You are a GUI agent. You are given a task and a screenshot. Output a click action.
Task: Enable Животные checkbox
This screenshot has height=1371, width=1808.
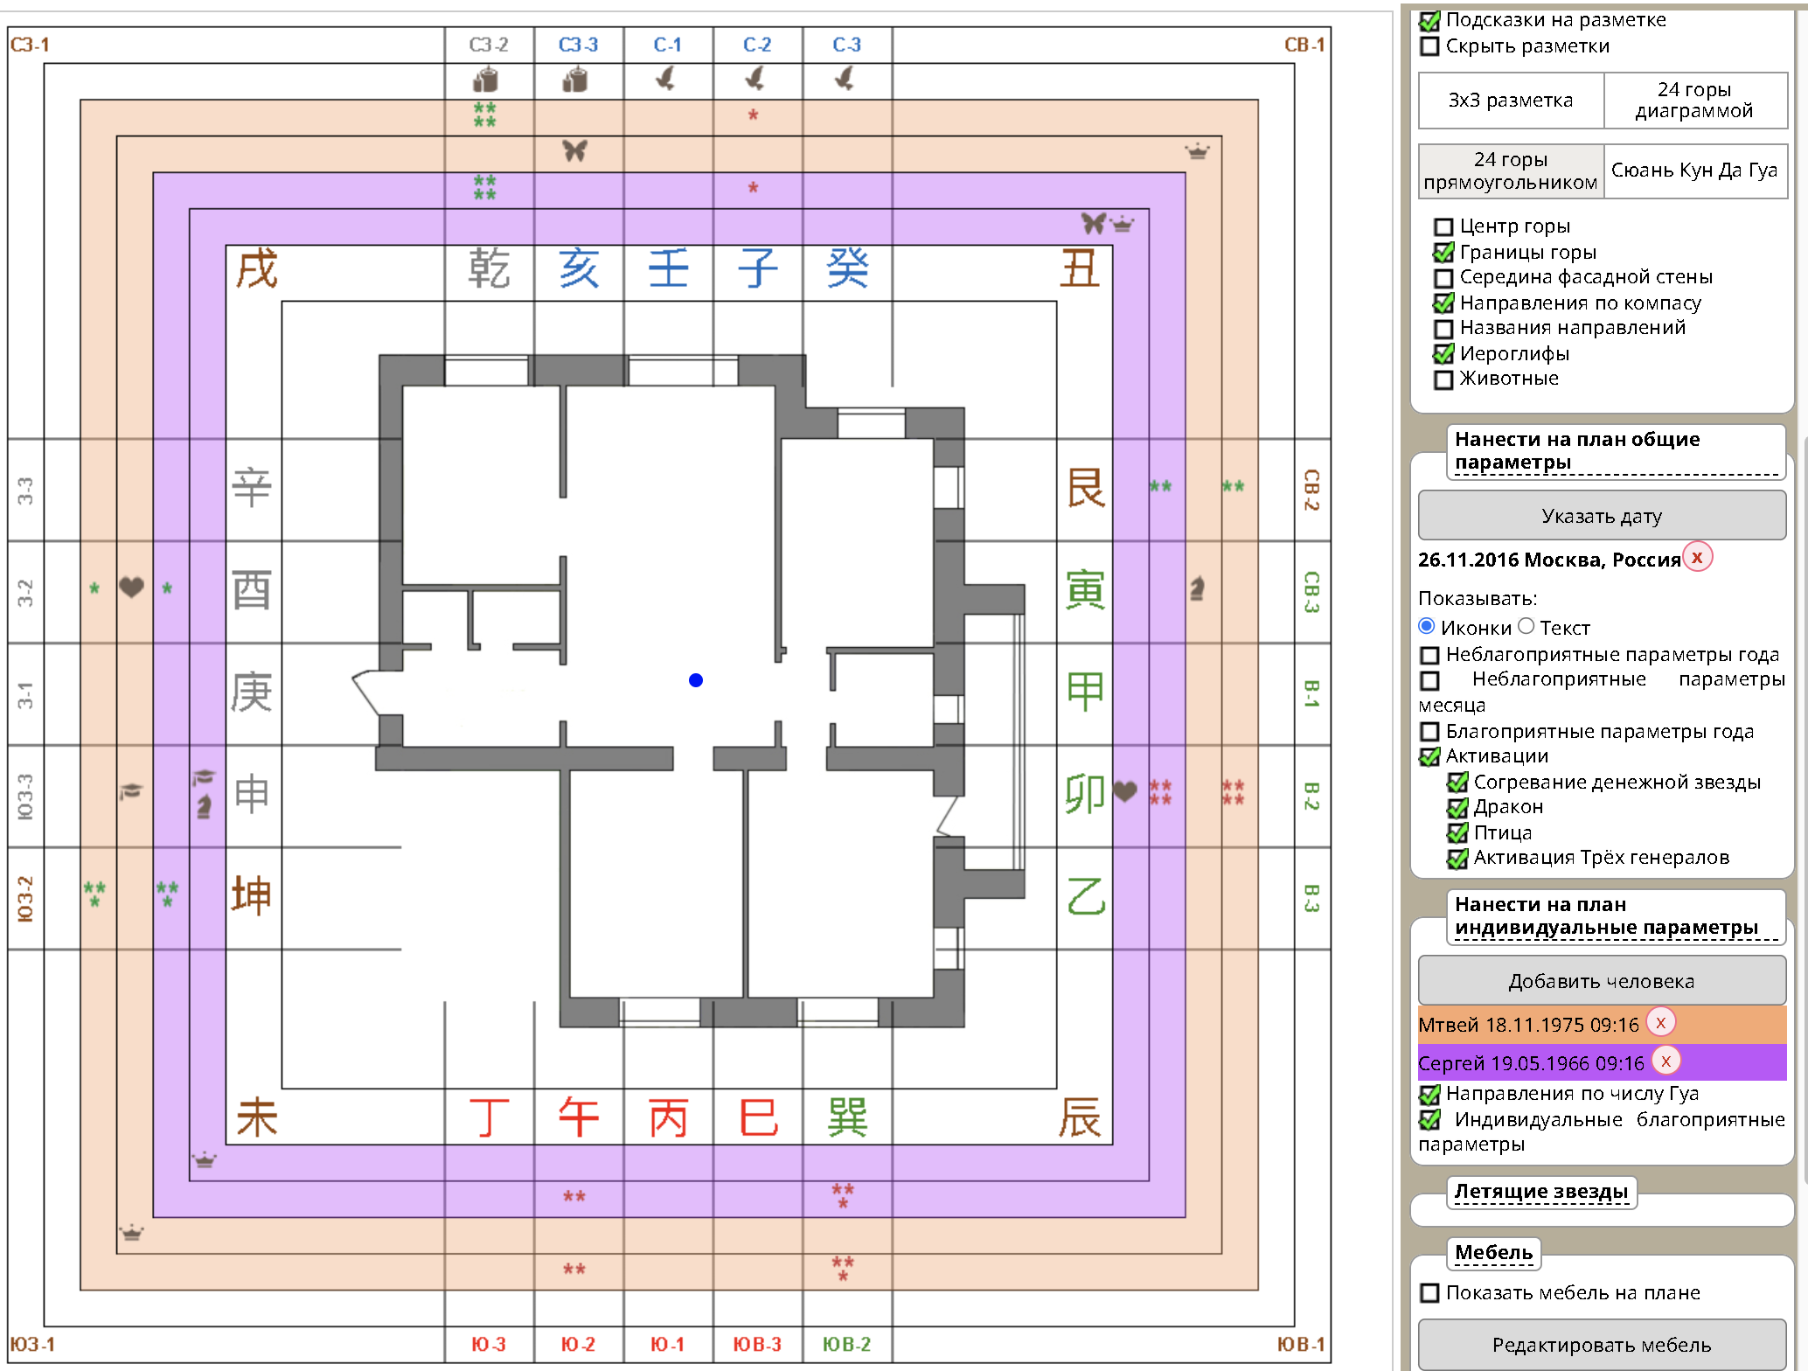tap(1443, 379)
